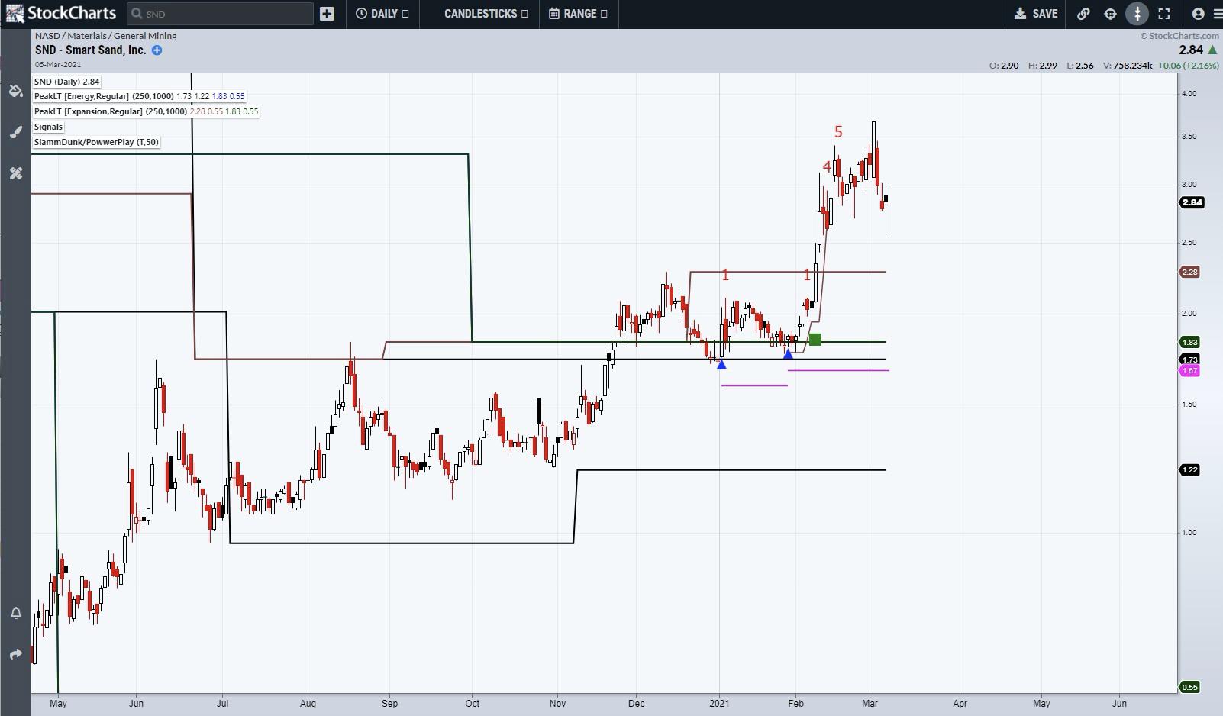
Task: Copy the chart permalink via link icon
Action: click(1083, 14)
